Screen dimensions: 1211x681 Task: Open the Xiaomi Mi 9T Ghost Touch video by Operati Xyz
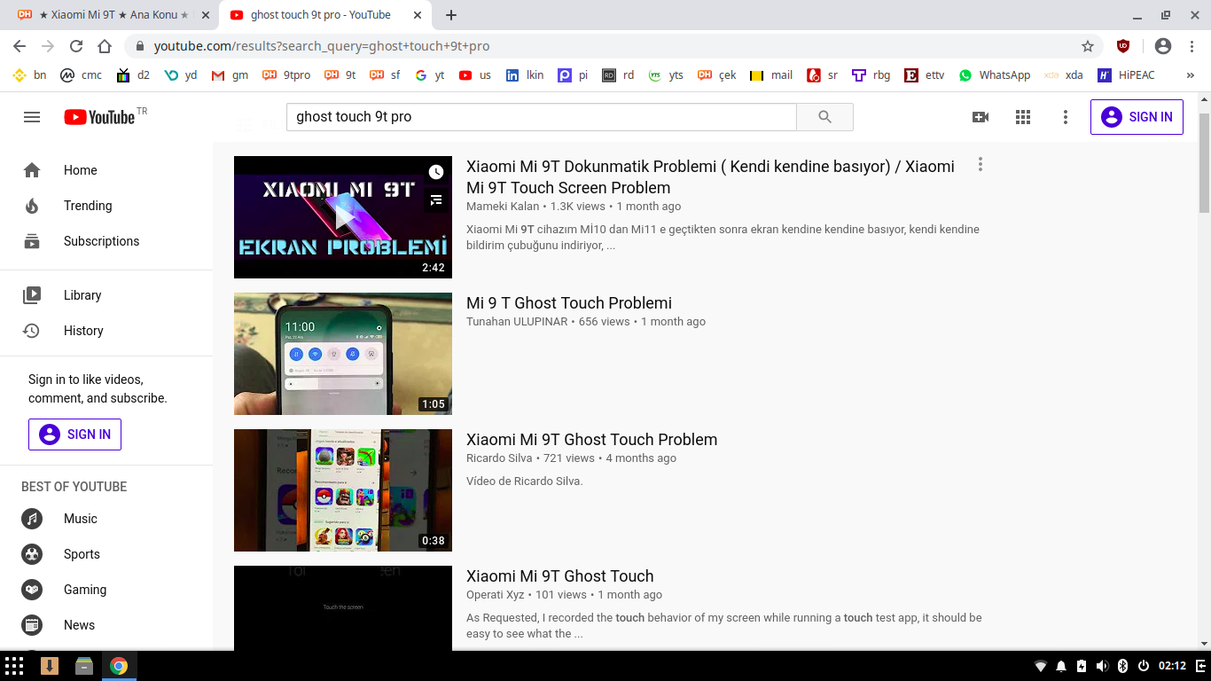click(x=559, y=576)
